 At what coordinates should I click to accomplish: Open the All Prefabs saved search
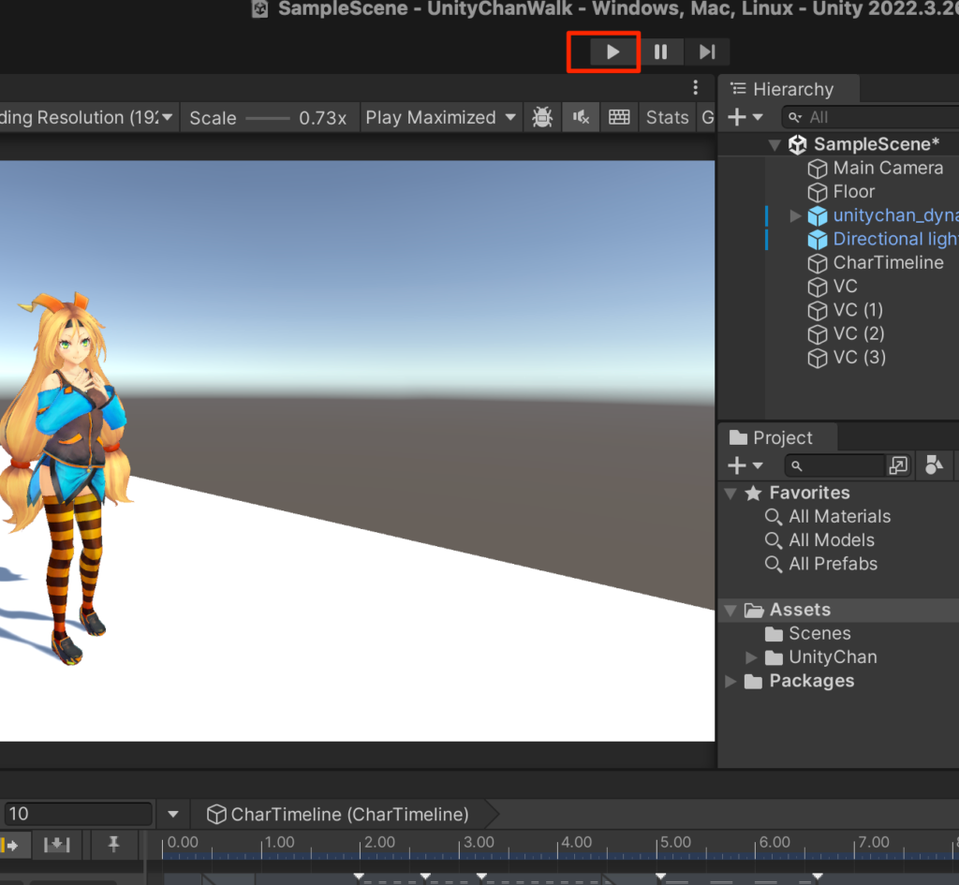[x=833, y=564]
